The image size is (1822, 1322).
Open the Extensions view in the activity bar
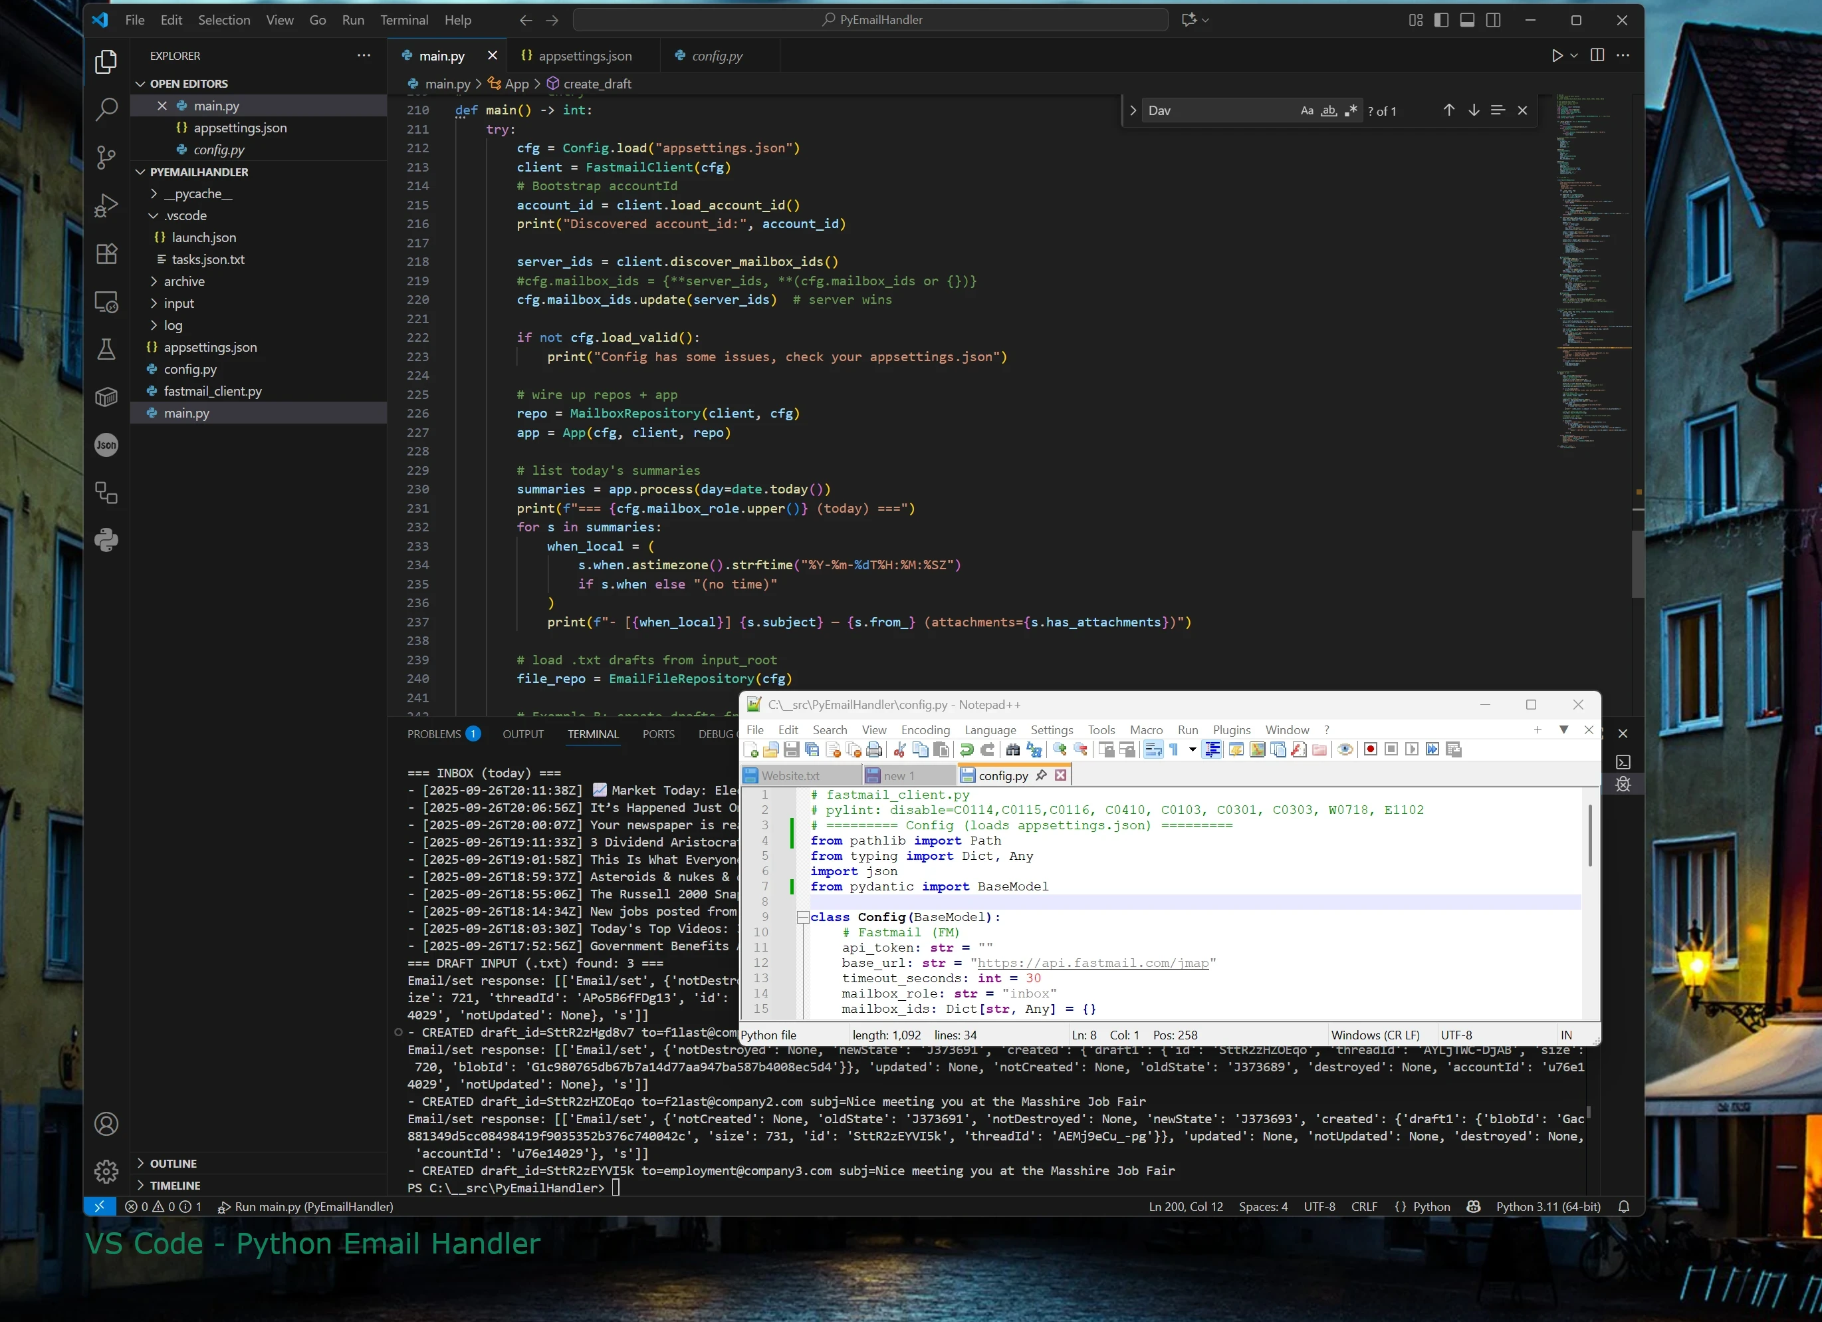click(105, 254)
